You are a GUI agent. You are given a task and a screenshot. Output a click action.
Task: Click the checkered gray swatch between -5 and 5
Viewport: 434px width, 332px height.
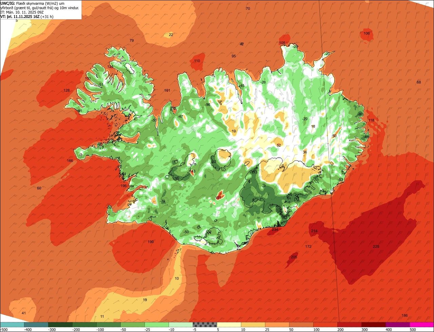click(205, 325)
